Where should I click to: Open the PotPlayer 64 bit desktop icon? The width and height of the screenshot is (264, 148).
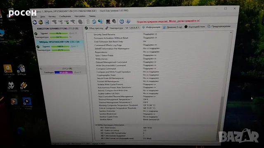point(8,70)
